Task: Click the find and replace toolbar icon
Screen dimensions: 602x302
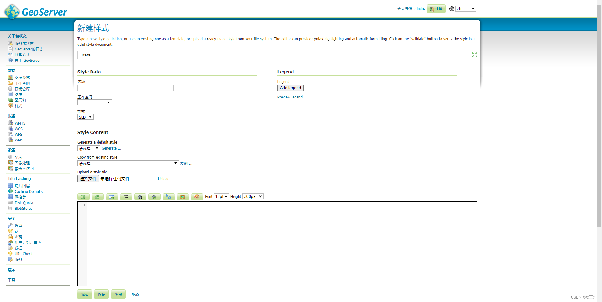Action: pos(168,197)
